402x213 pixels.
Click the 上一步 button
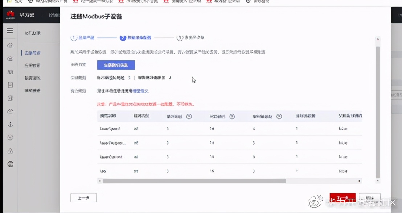(x=83, y=198)
